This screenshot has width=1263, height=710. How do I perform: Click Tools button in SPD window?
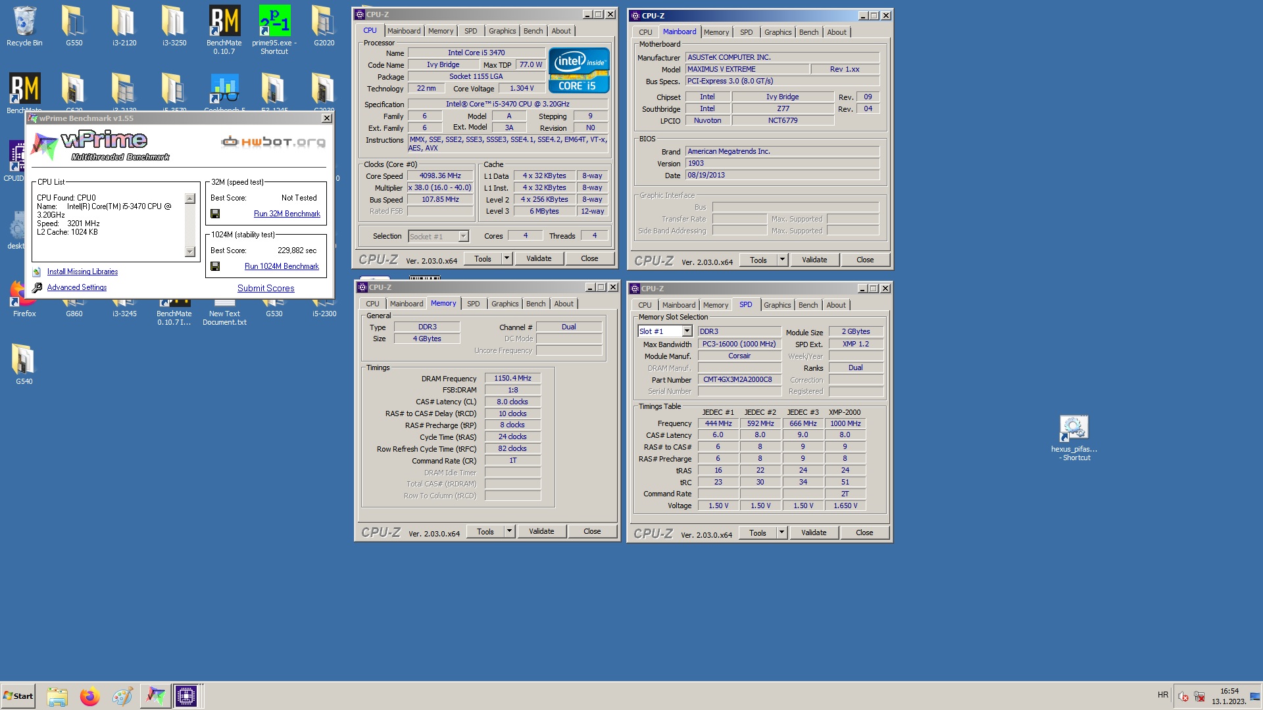click(x=758, y=532)
